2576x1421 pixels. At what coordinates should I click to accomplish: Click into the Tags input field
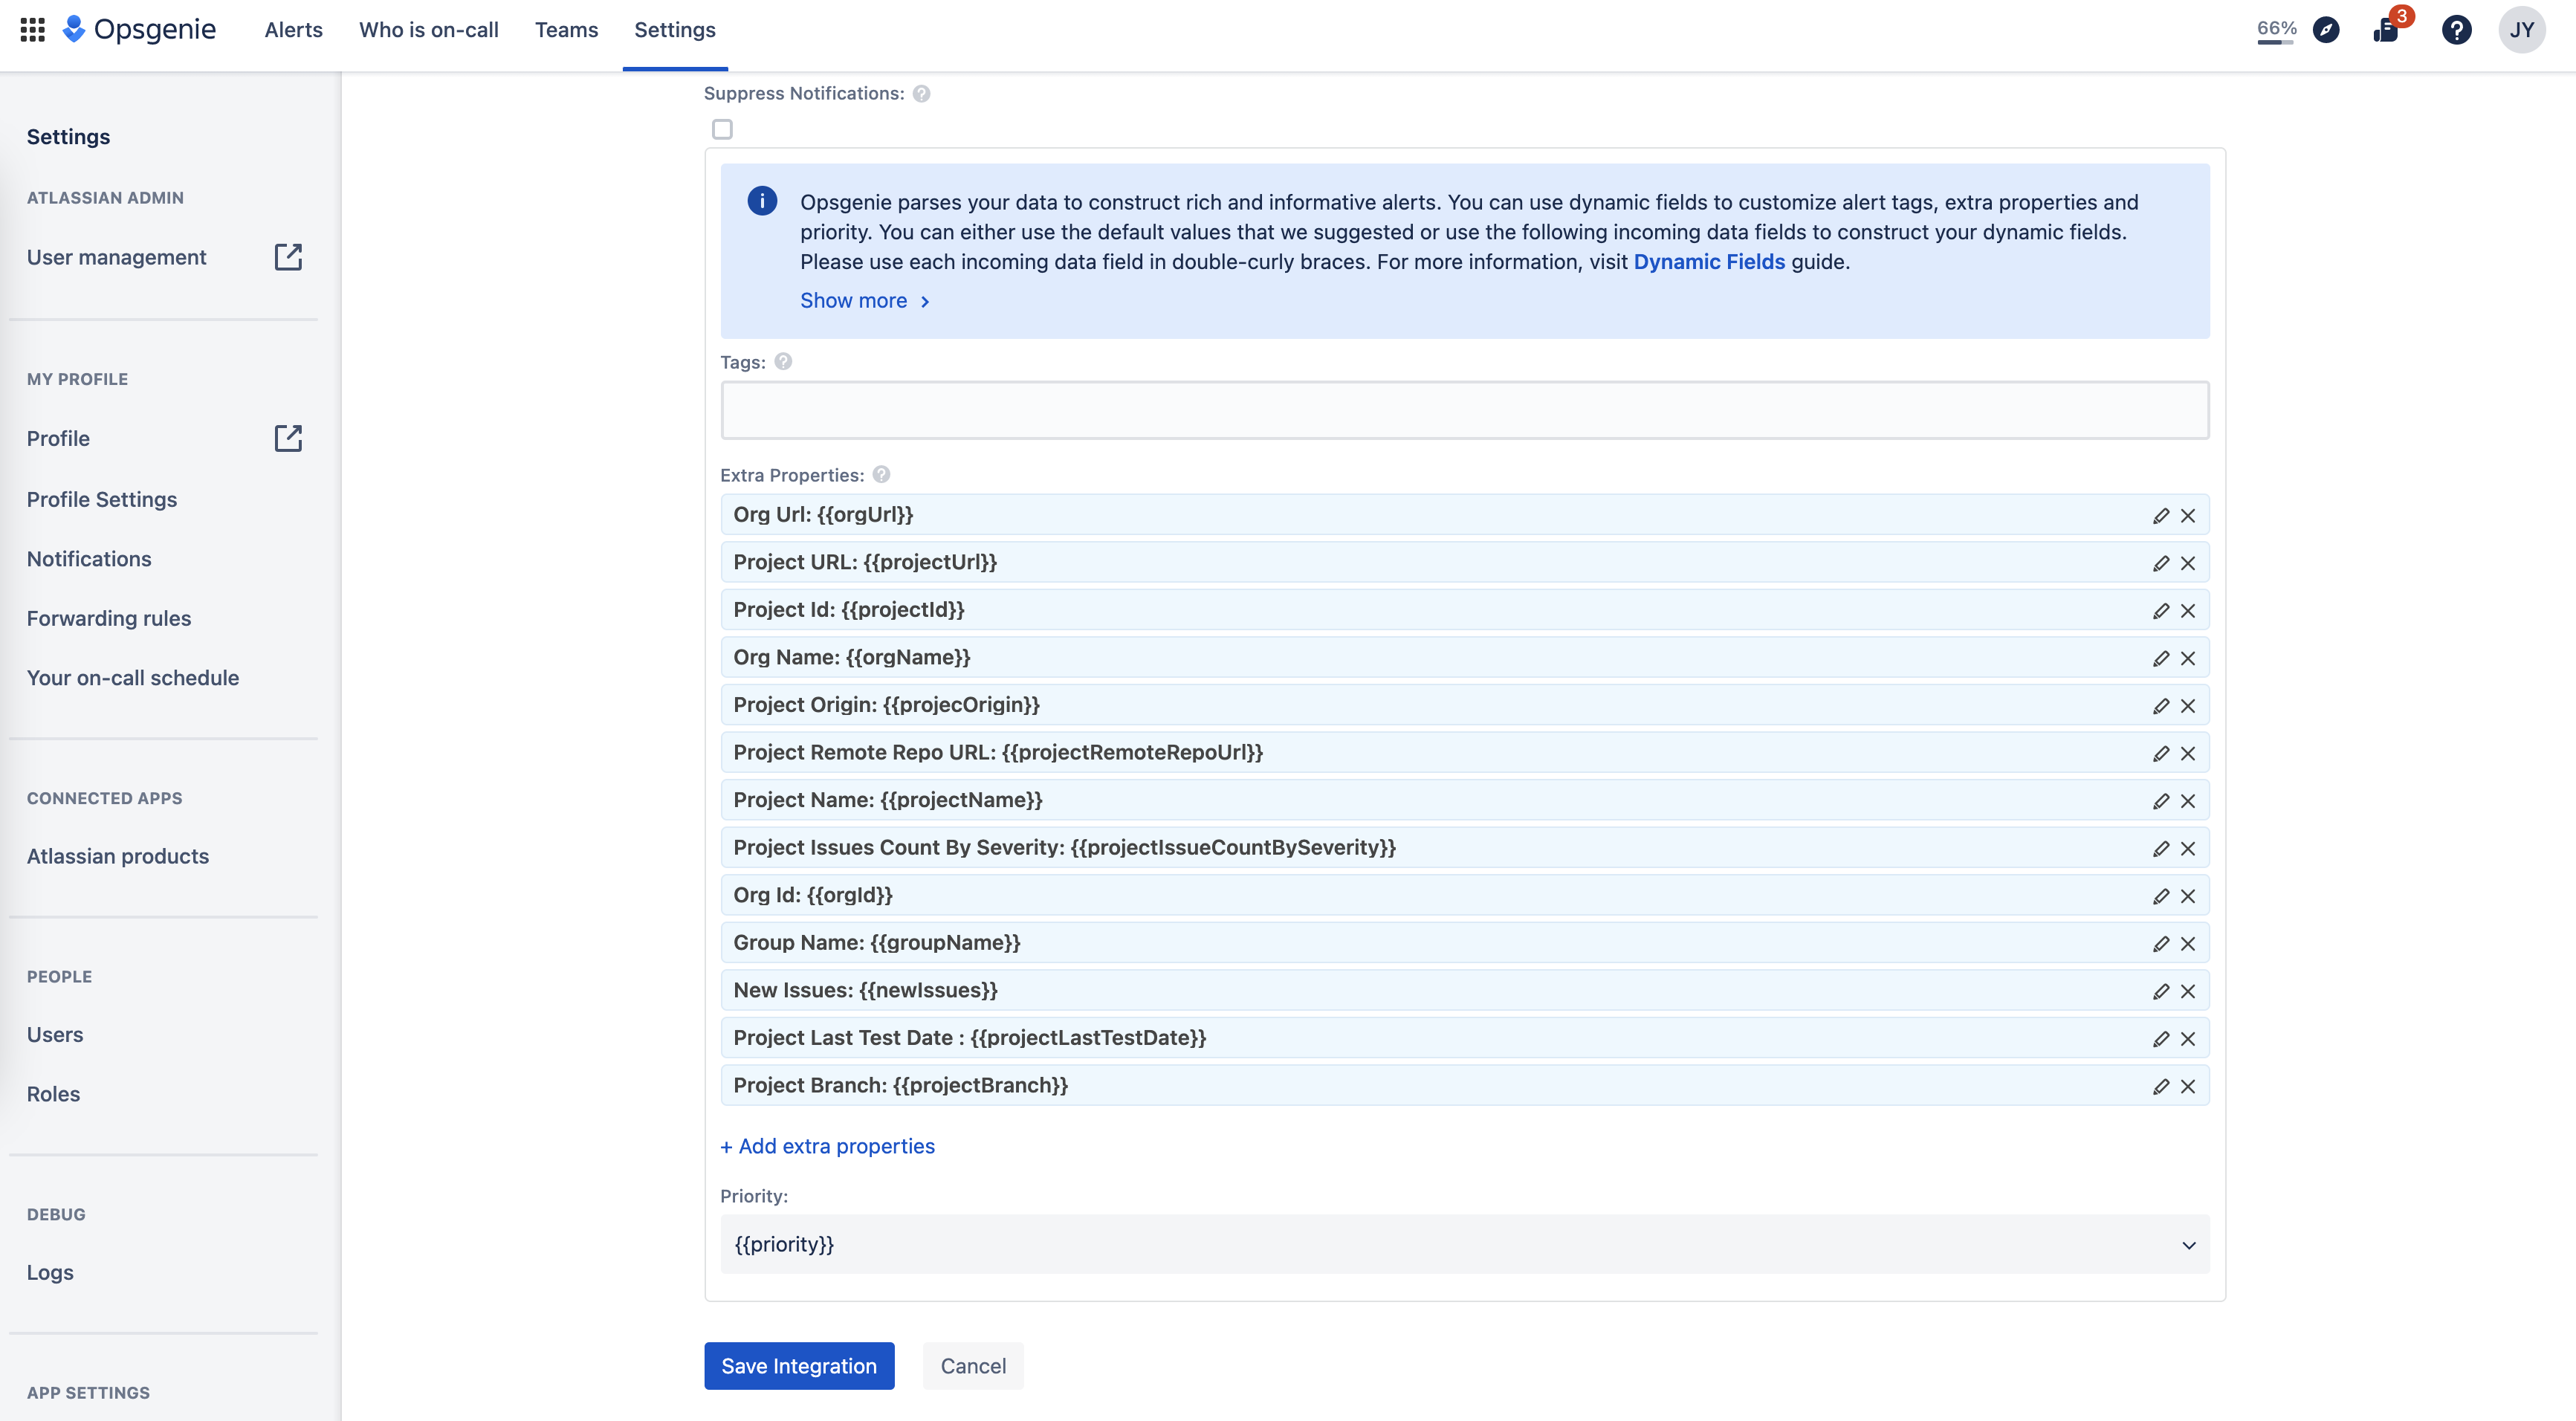point(1464,410)
